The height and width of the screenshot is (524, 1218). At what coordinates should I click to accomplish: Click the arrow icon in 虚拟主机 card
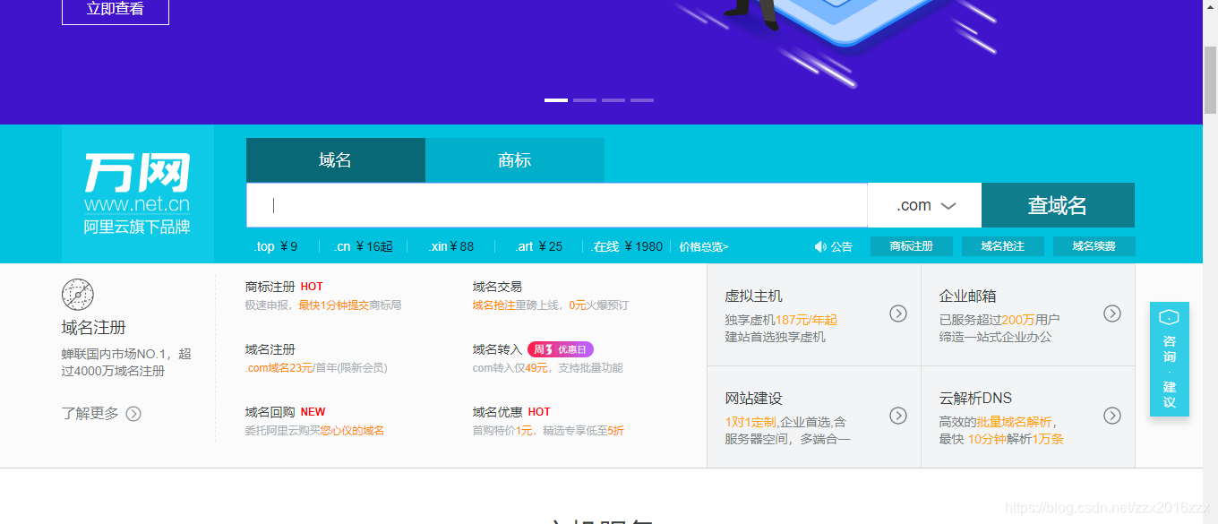tap(898, 314)
